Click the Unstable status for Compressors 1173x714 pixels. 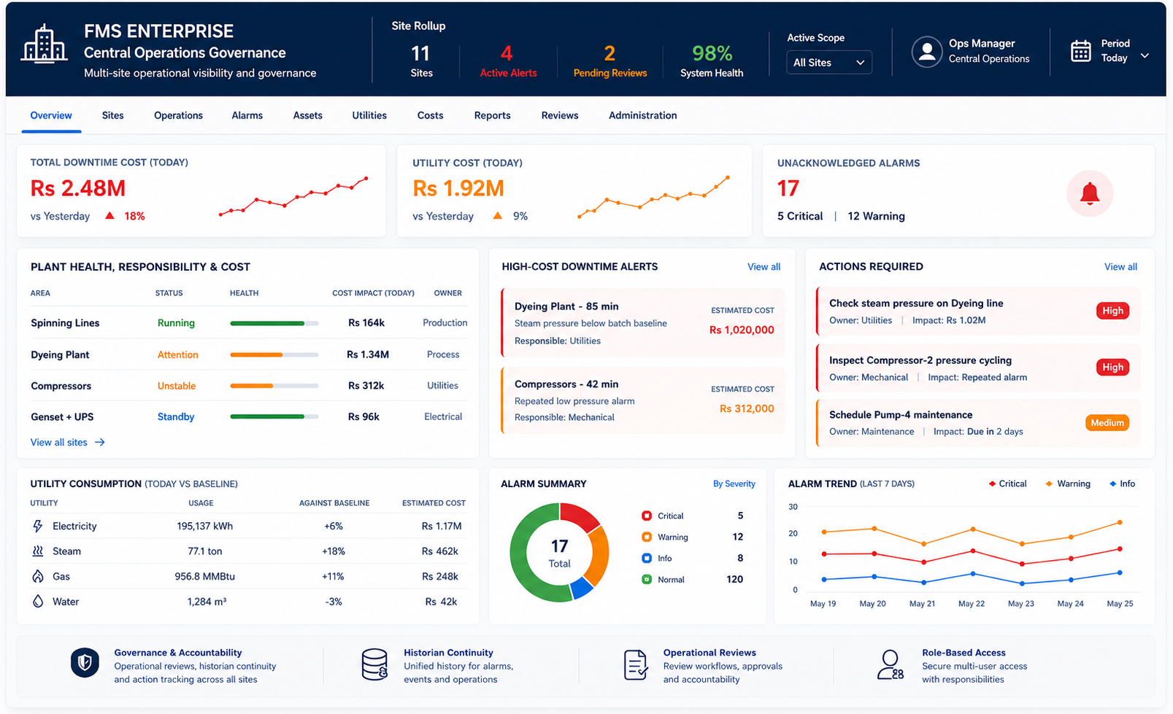177,386
